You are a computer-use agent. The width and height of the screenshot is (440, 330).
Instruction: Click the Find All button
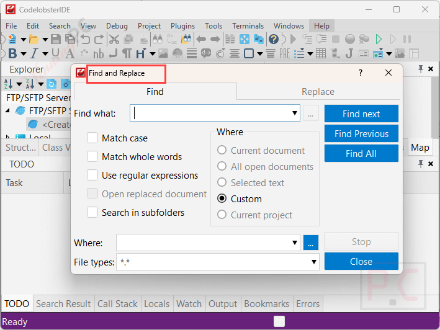(x=361, y=153)
